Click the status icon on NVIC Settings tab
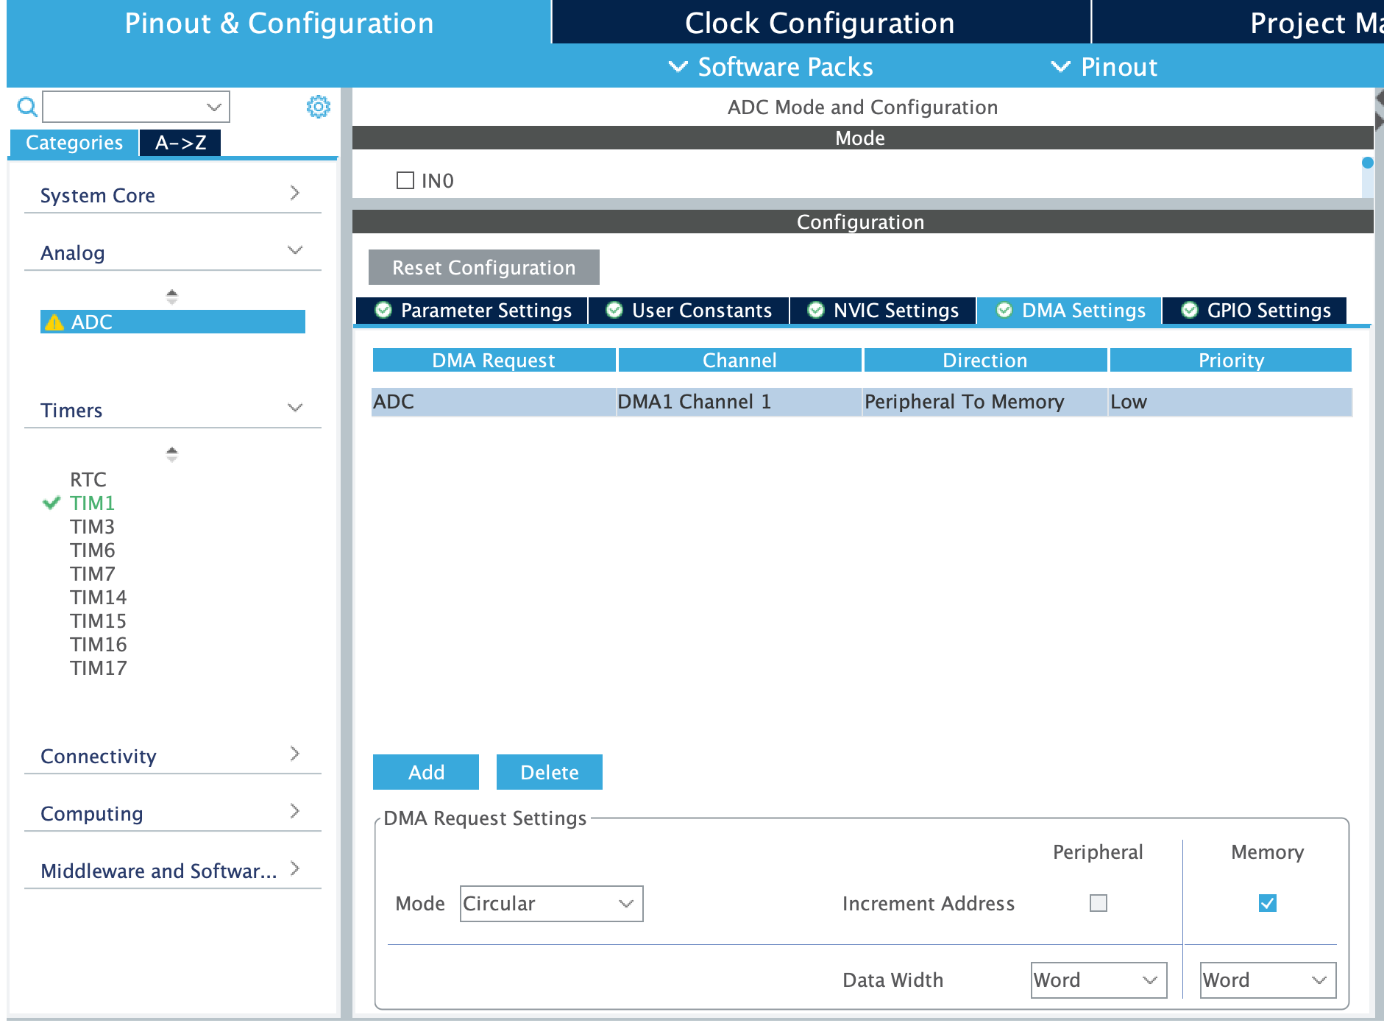 pyautogui.click(x=816, y=310)
